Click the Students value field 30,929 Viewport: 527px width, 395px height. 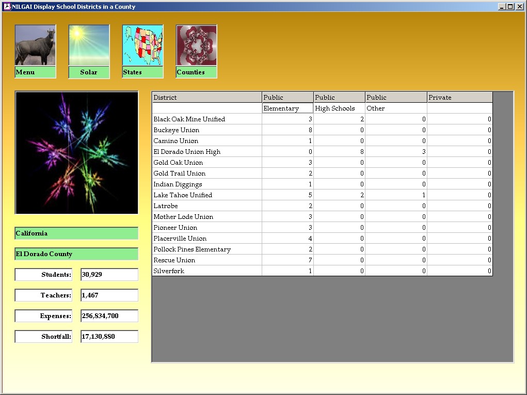tap(109, 275)
